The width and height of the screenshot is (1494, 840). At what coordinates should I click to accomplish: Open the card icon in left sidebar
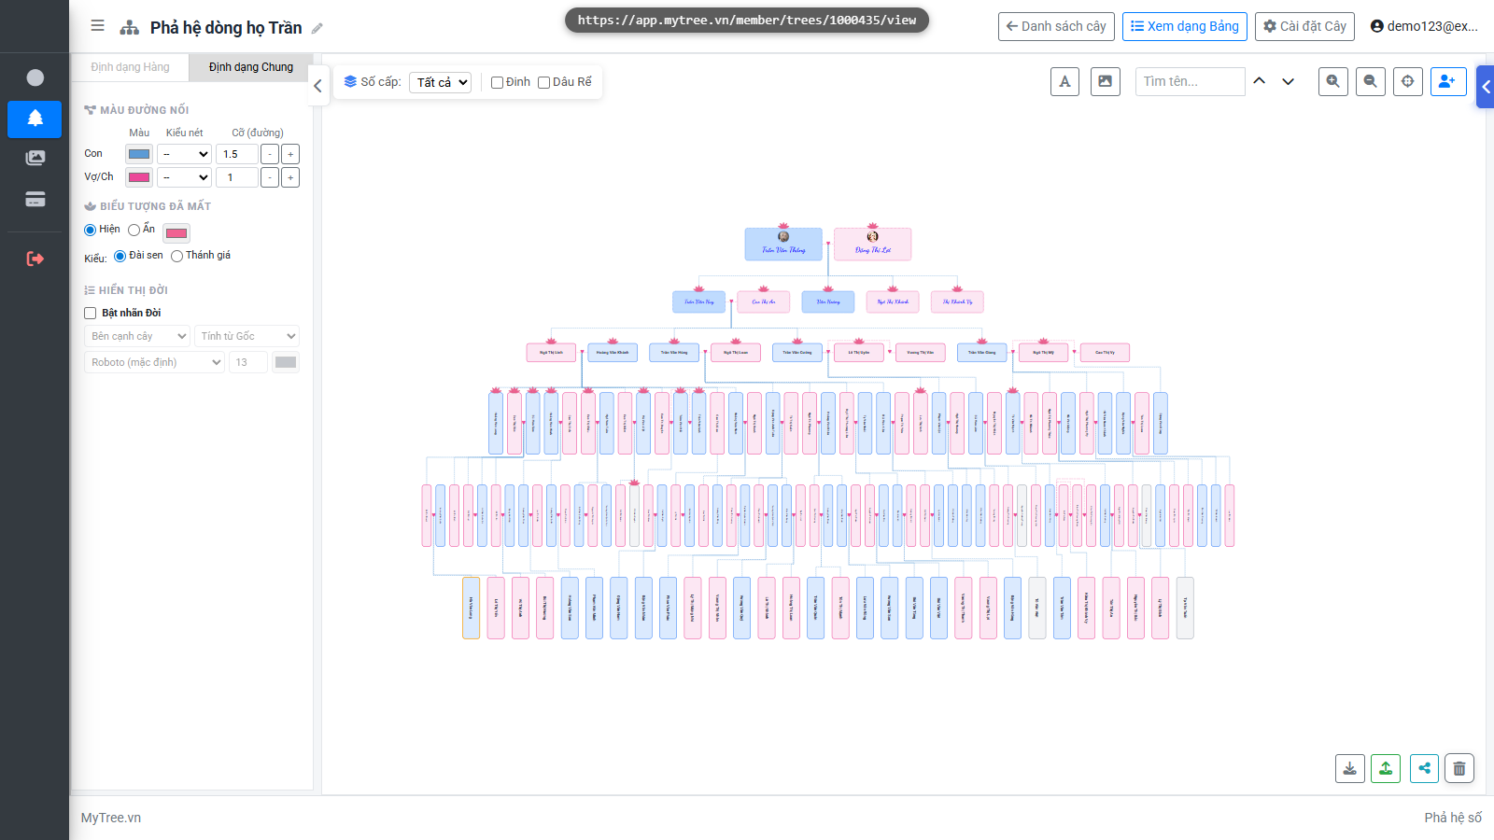pyautogui.click(x=35, y=199)
